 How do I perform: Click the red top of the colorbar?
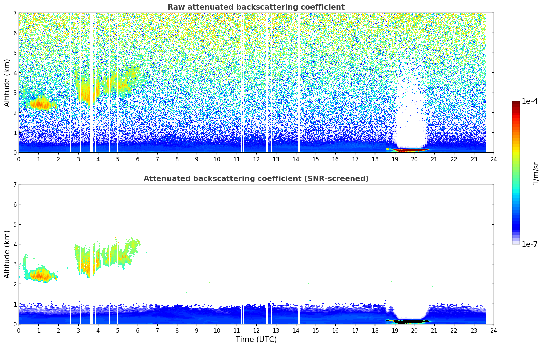point(516,105)
